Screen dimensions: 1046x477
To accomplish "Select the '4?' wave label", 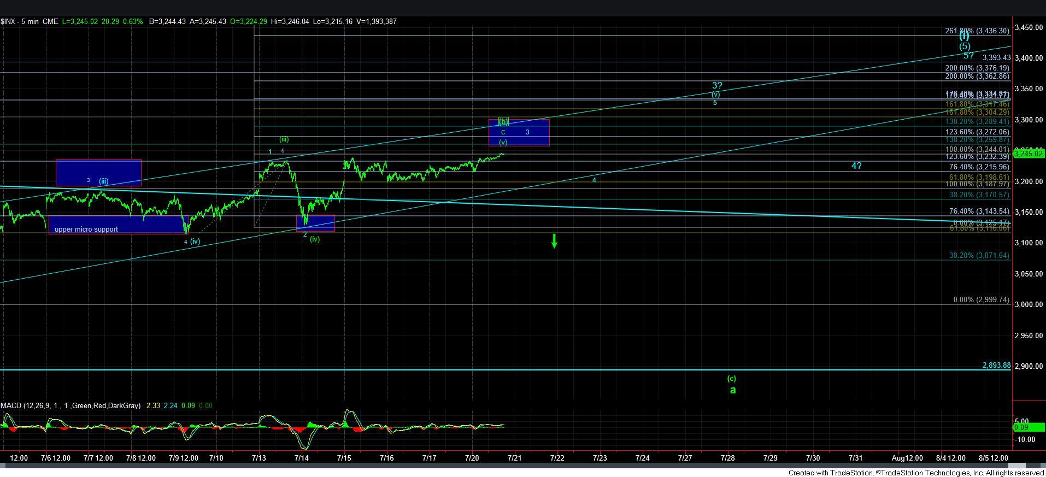I will coord(856,166).
